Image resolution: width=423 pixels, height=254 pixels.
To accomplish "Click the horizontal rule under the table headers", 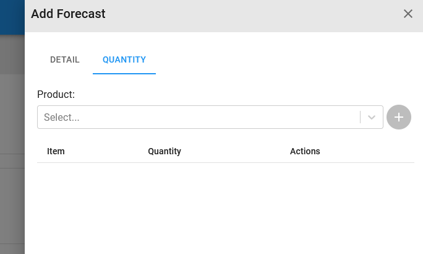I will coord(226,163).
